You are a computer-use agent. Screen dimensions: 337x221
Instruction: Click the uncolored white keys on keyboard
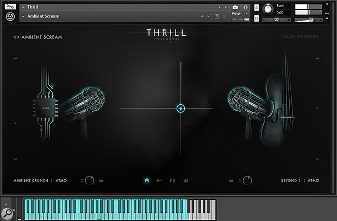(x=202, y=210)
